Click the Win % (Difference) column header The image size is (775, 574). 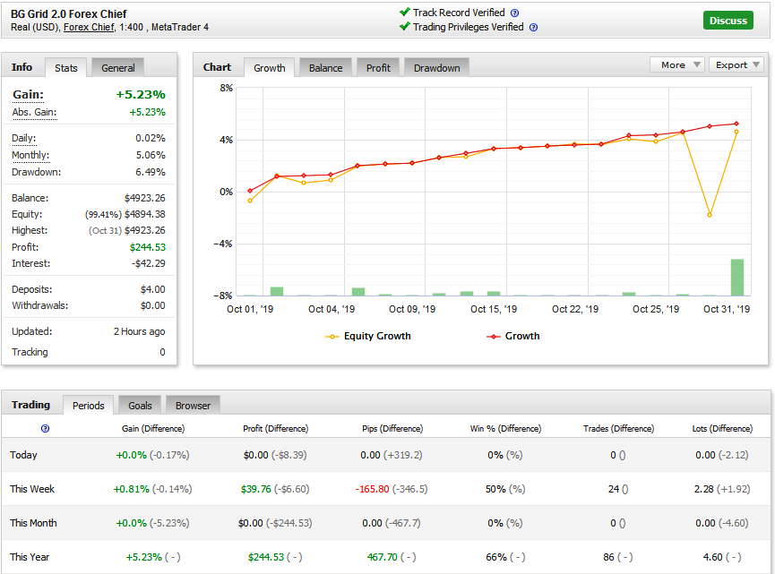coord(505,428)
